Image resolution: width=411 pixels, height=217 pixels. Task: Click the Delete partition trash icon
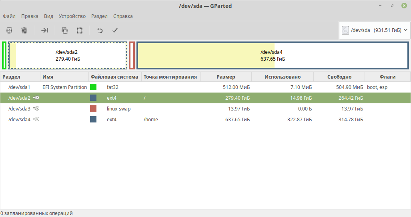click(x=24, y=30)
